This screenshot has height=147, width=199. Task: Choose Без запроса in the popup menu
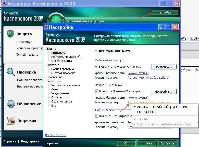pos(146,112)
